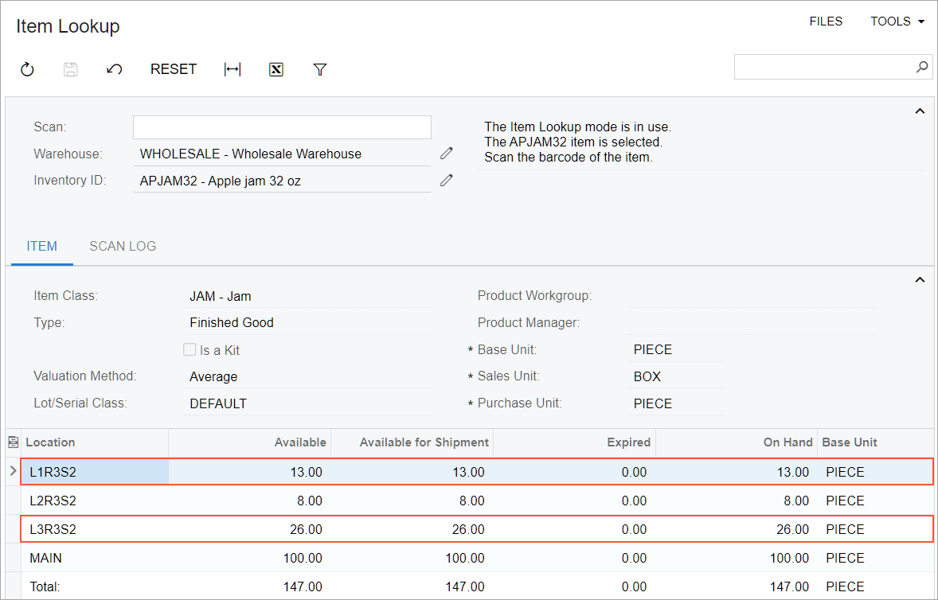Viewport: 938px width, 600px height.
Task: Switch to the Scan Log tab
Action: (123, 246)
